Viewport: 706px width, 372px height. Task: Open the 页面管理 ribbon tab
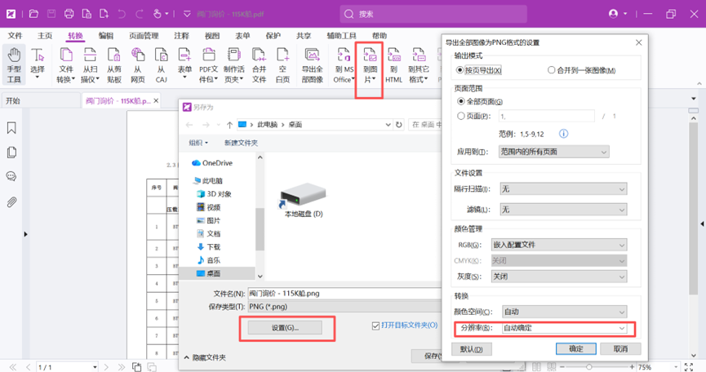pyautogui.click(x=144, y=36)
